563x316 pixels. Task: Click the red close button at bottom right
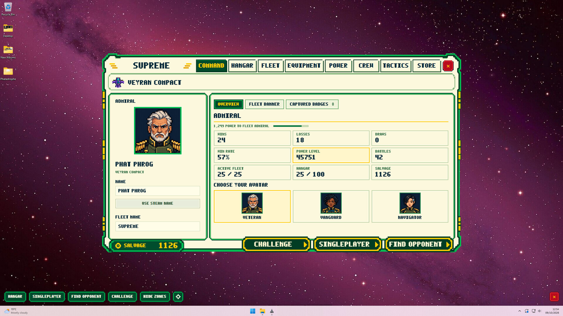click(554, 297)
